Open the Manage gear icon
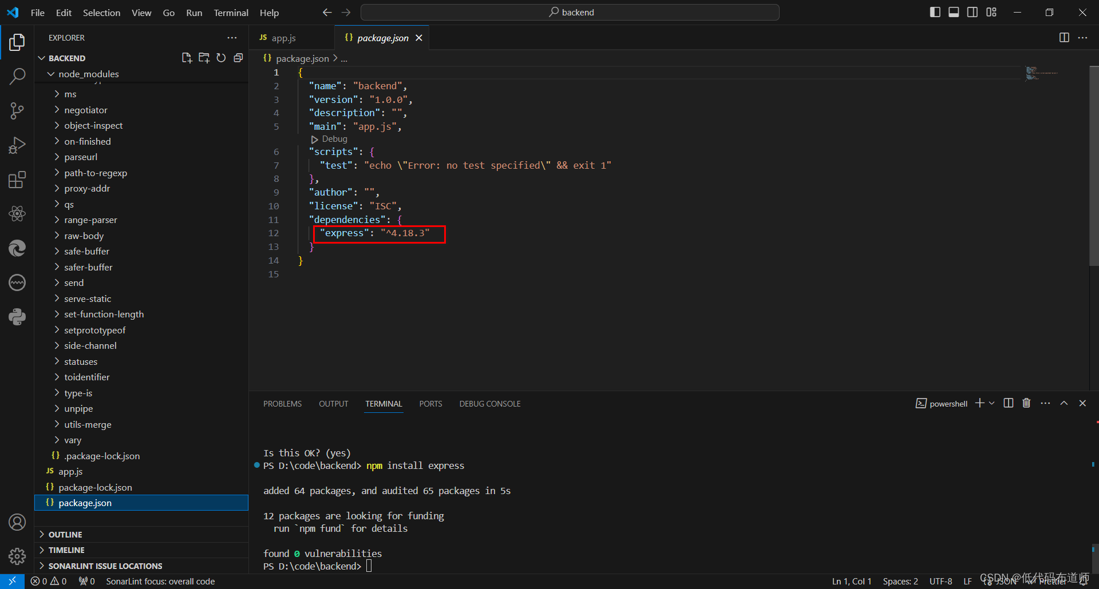This screenshot has height=589, width=1099. coord(17,556)
